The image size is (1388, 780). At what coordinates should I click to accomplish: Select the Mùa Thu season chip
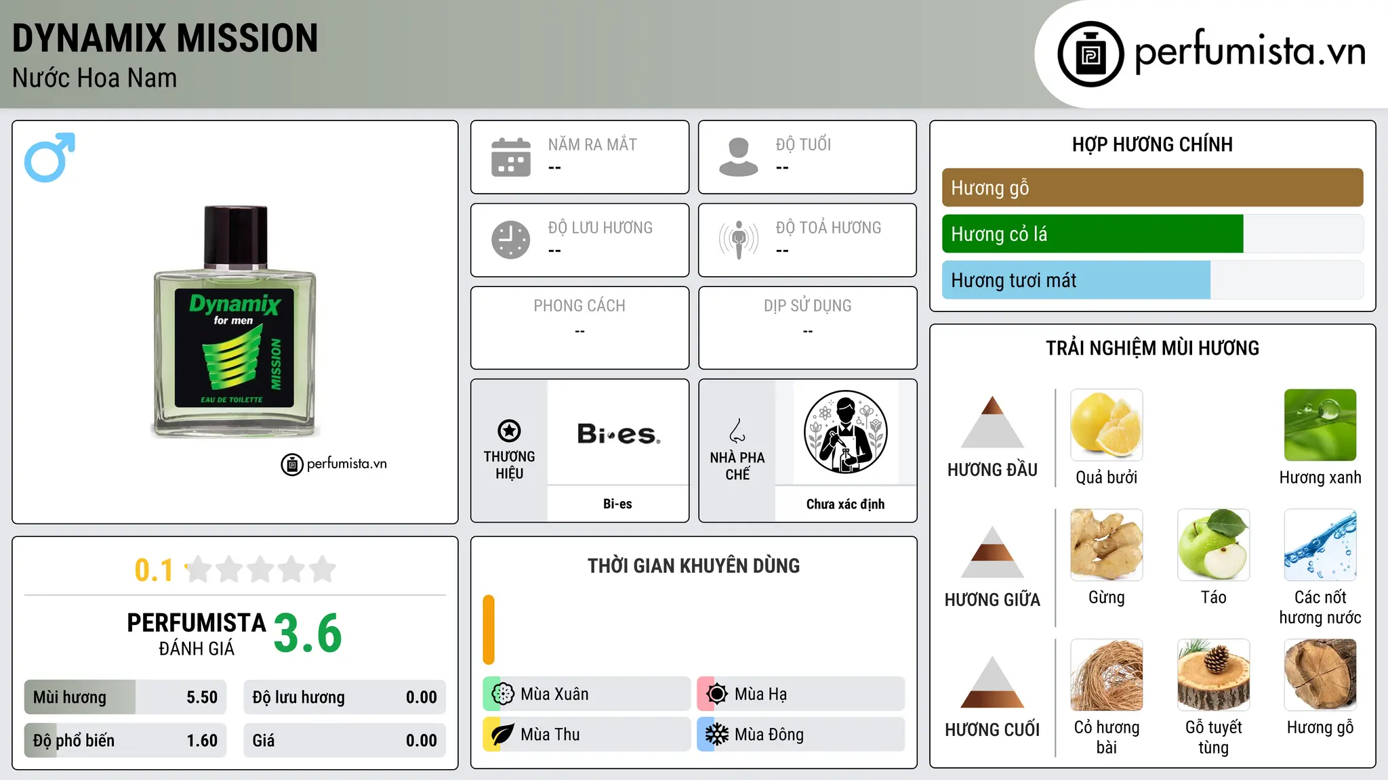click(586, 735)
